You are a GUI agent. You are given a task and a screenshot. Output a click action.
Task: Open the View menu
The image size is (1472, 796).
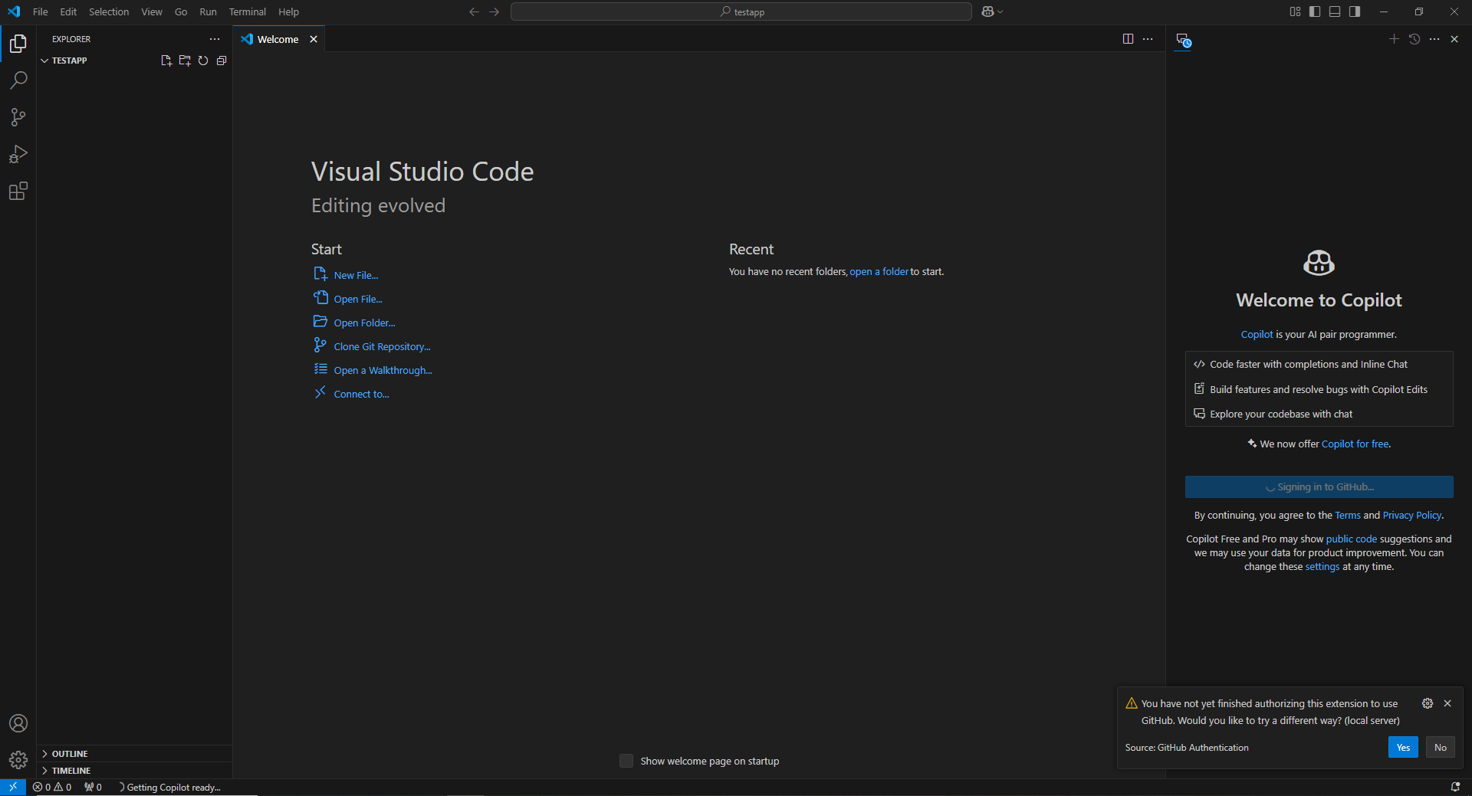[152, 11]
